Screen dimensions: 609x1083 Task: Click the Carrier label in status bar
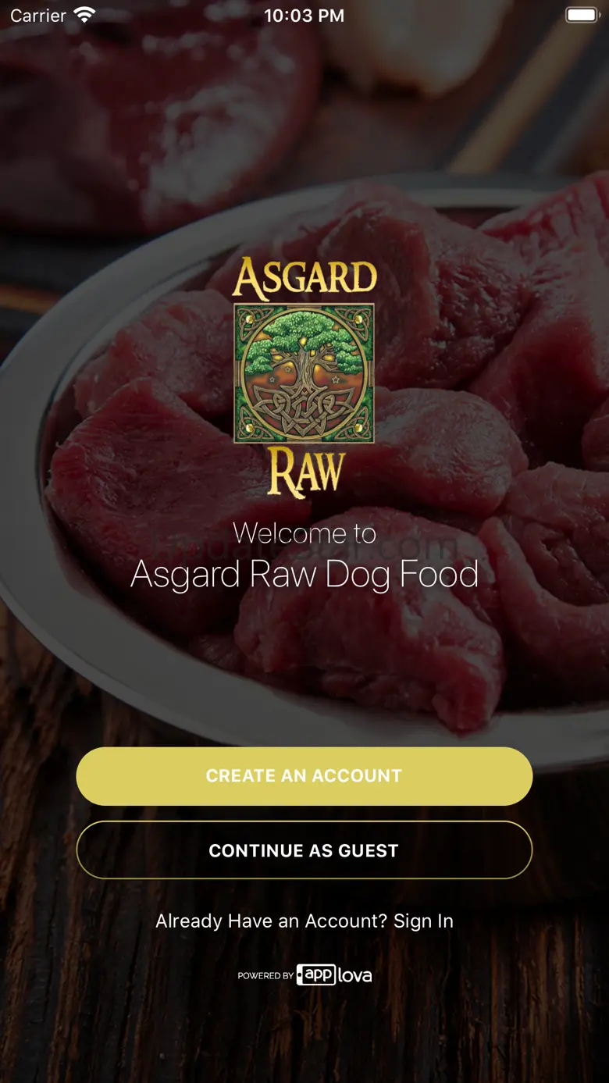tap(38, 16)
